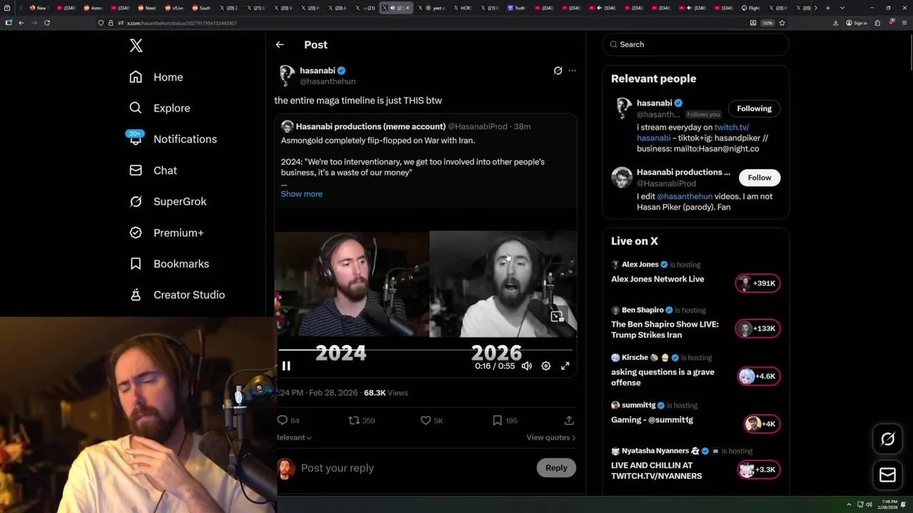Click Following button for hasanabi
The width and height of the screenshot is (913, 513).
tap(754, 108)
